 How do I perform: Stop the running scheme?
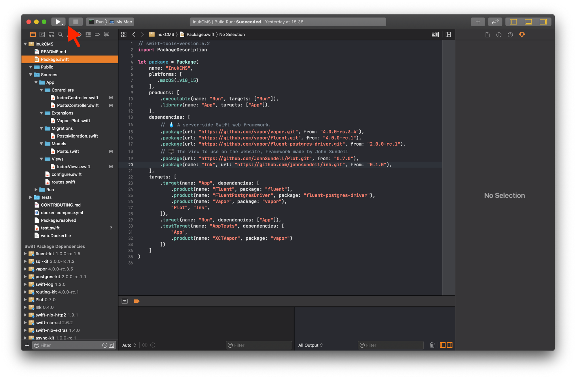[x=75, y=22]
